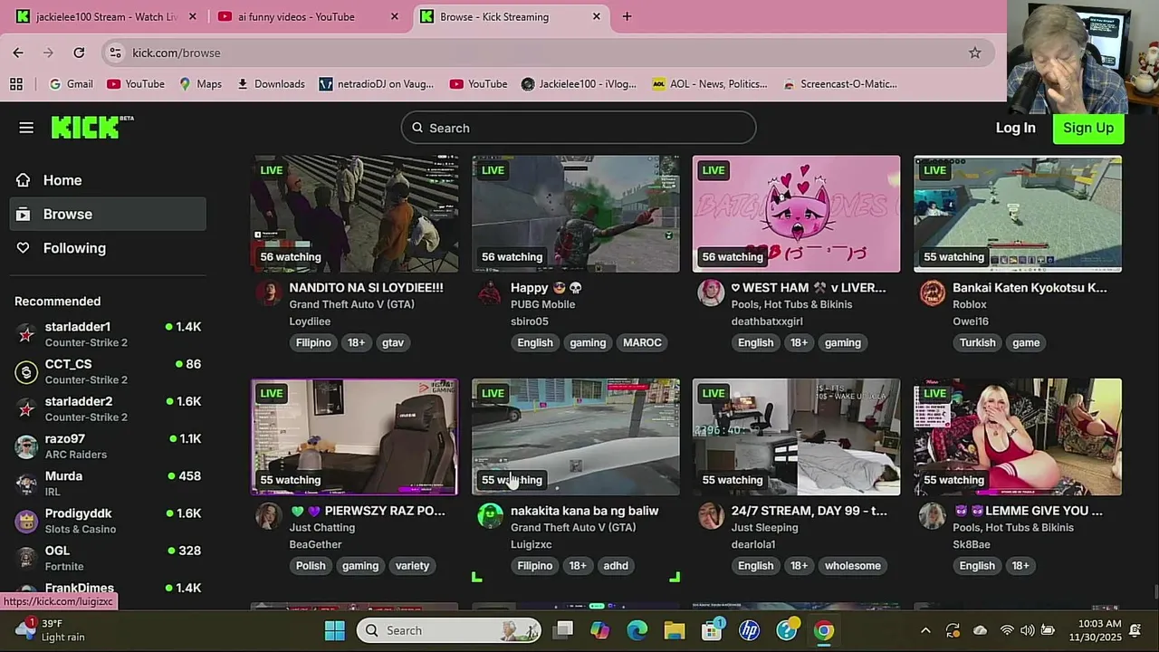
Task: Reload the page with the refresh icon
Action: pyautogui.click(x=79, y=53)
